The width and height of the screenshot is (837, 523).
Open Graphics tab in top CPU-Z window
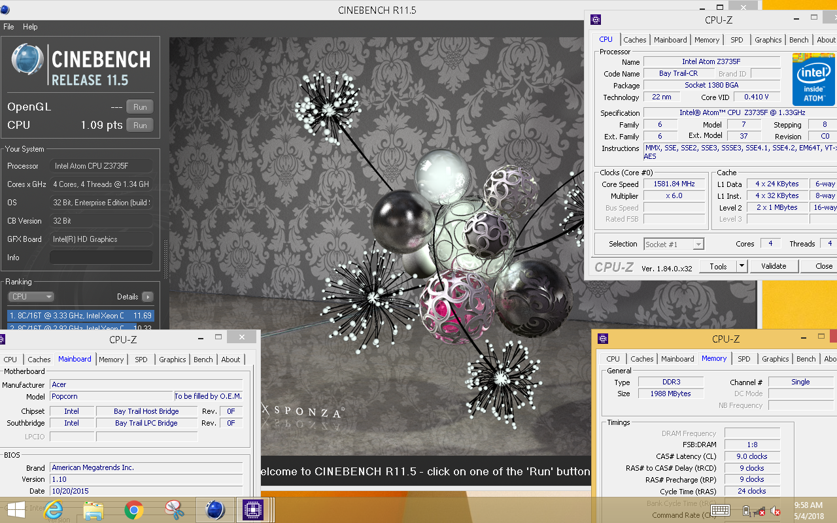tap(768, 40)
